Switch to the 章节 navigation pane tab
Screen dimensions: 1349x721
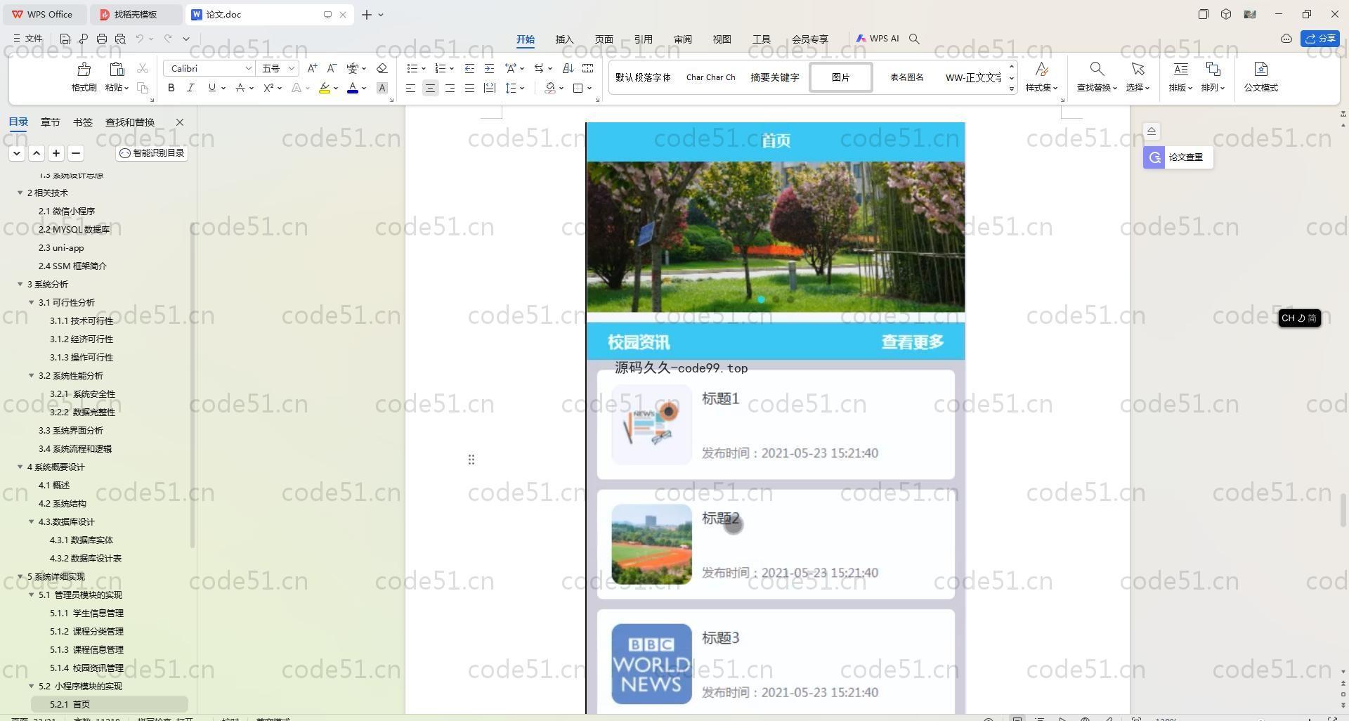click(x=50, y=122)
